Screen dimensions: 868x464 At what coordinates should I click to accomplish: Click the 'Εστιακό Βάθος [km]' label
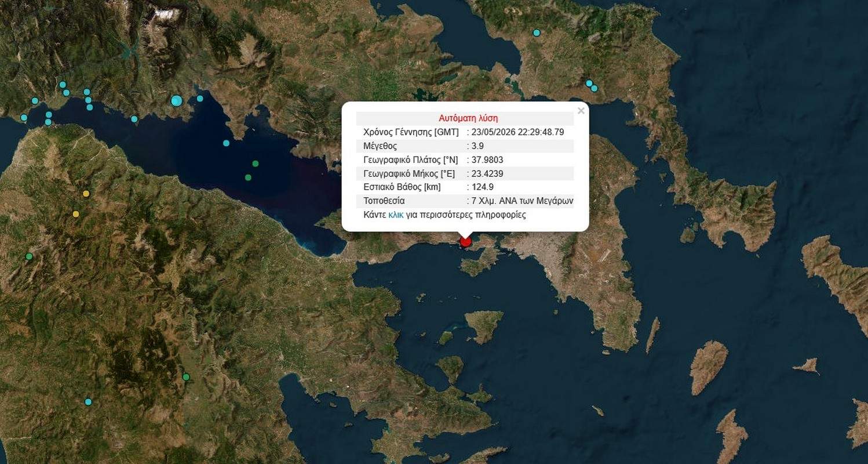click(402, 187)
